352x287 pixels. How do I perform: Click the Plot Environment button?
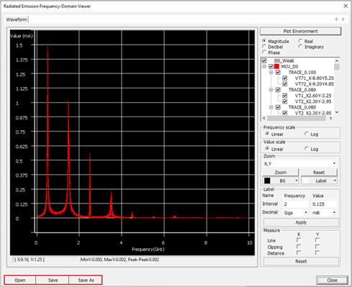(300, 31)
